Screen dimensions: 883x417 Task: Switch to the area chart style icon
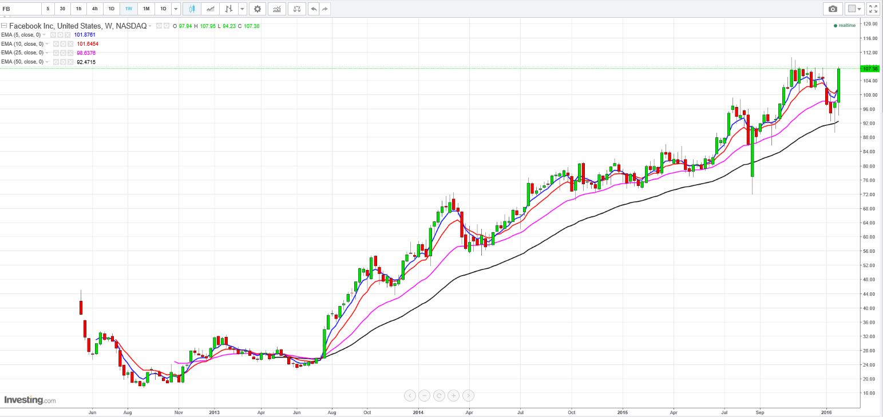coord(211,9)
